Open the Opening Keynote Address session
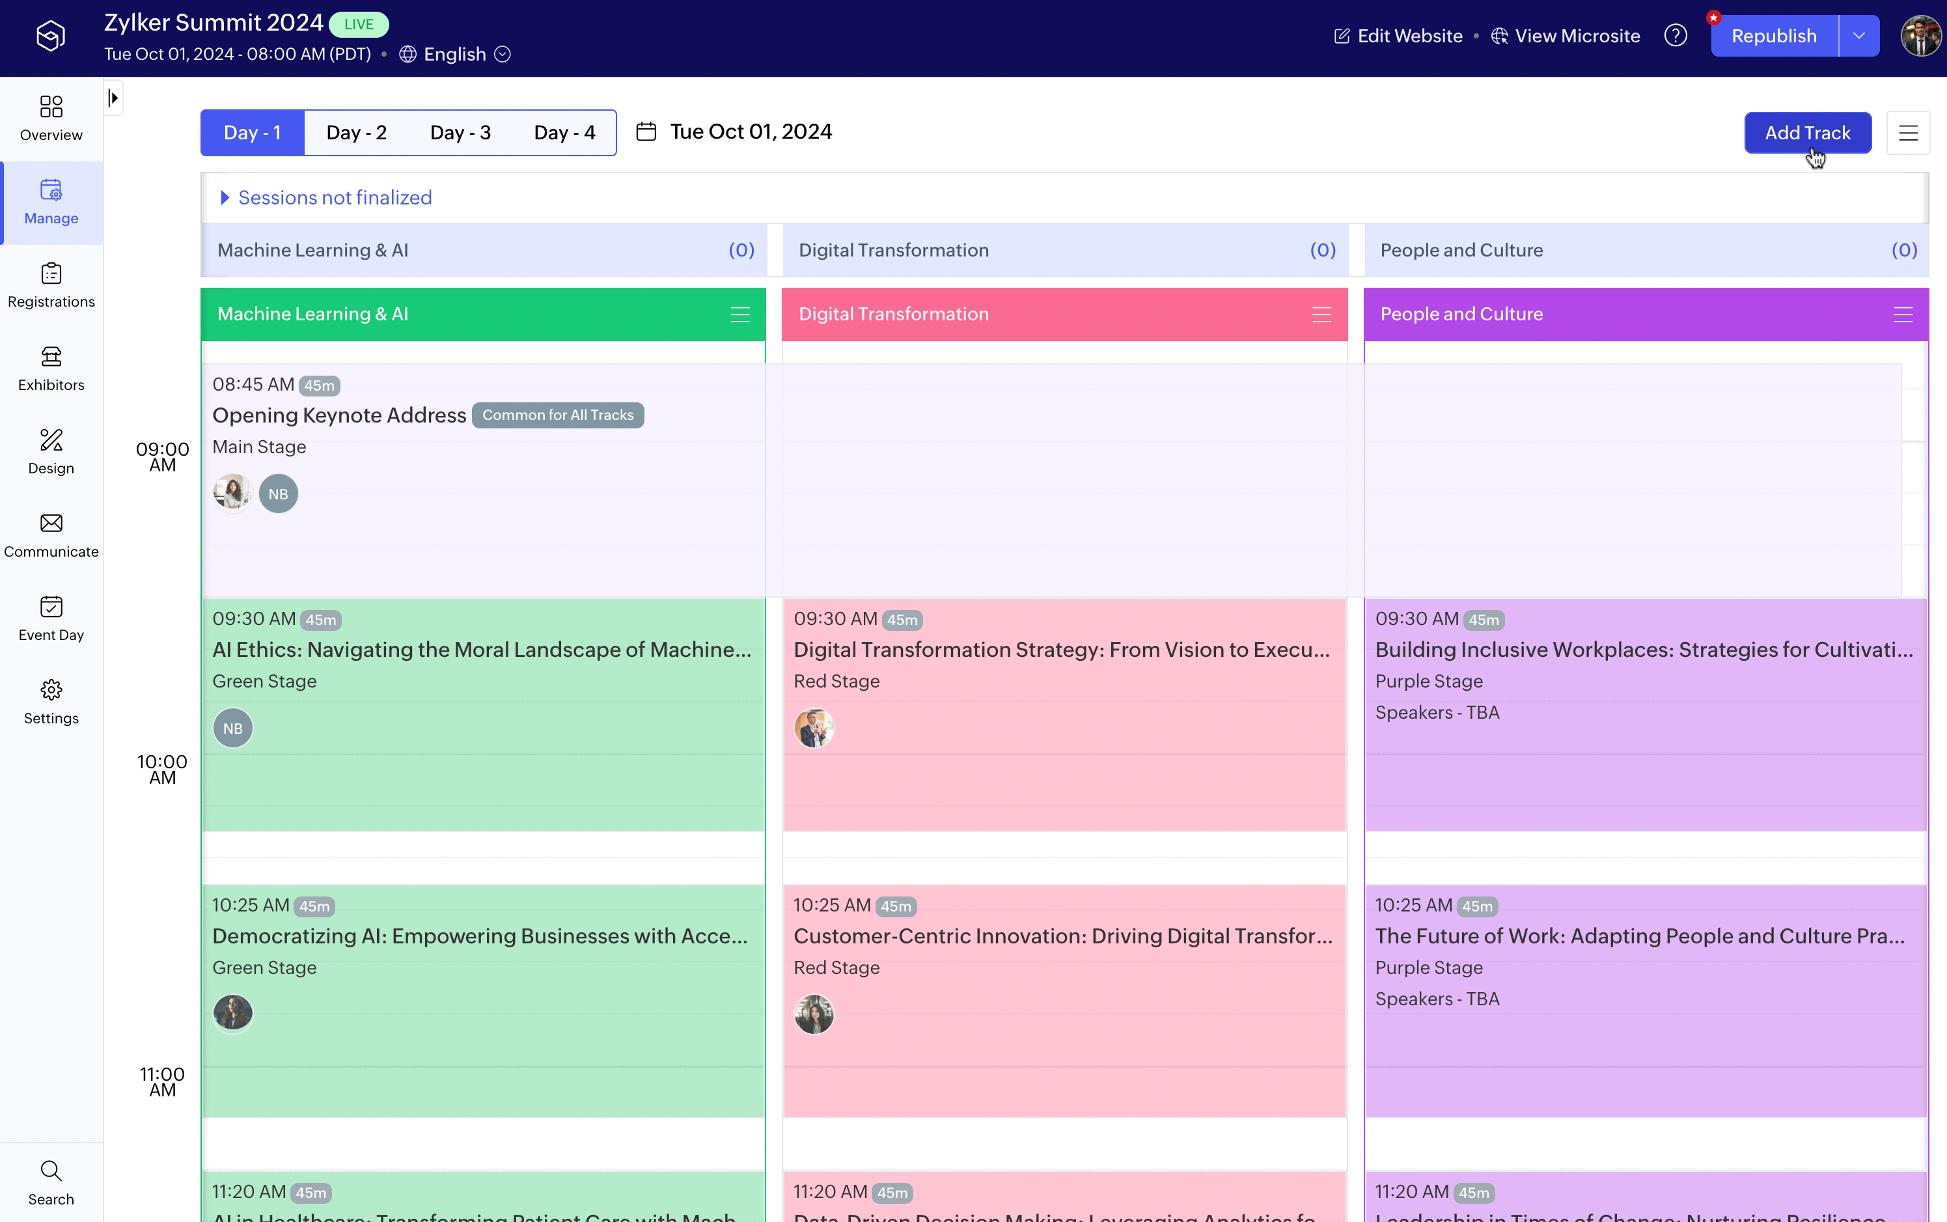The image size is (1947, 1222). click(x=339, y=415)
